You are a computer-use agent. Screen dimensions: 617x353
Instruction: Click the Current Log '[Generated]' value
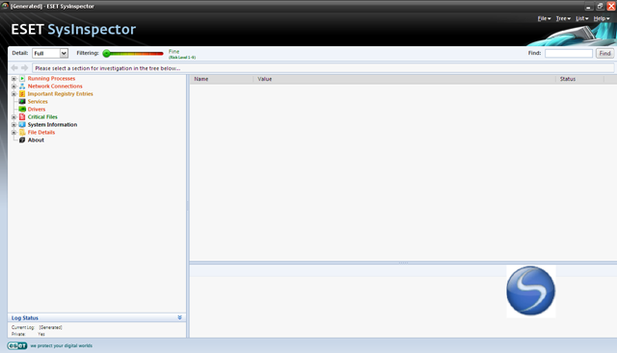(50, 327)
